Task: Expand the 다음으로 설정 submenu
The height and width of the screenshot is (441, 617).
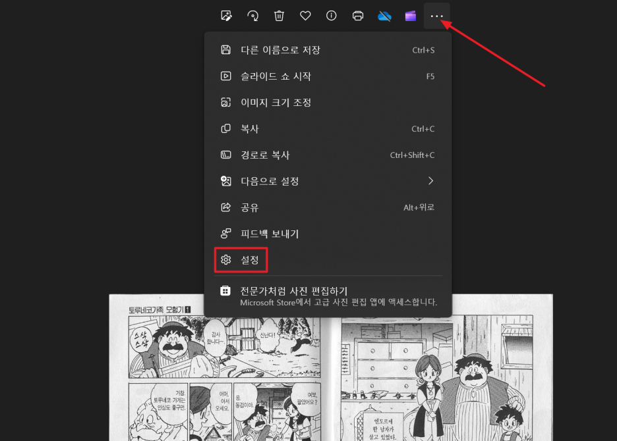Action: click(x=328, y=181)
